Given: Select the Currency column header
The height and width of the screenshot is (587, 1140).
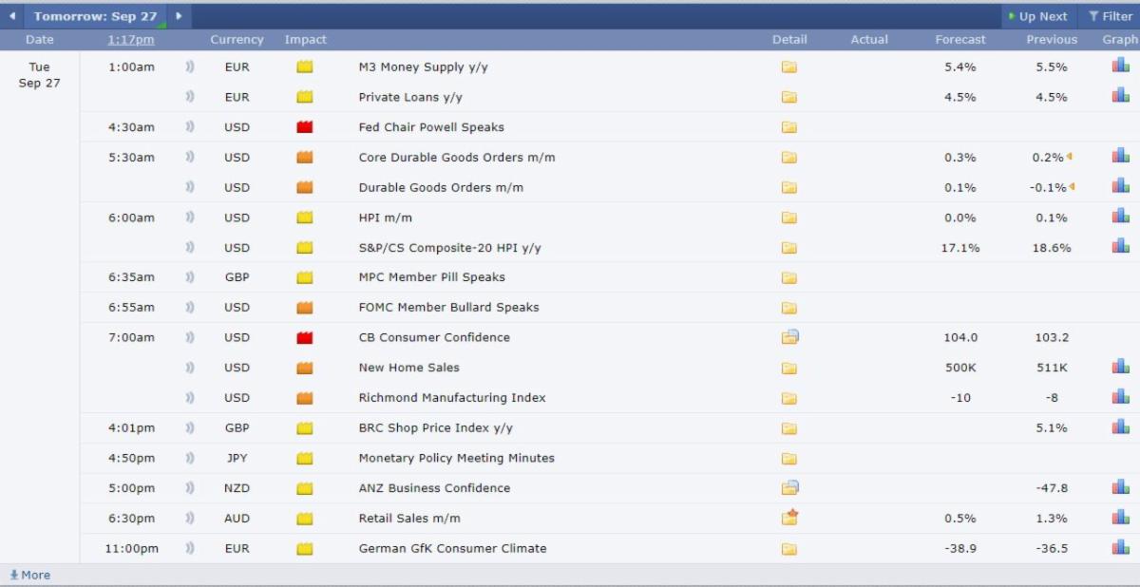Looking at the screenshot, I should pos(237,40).
